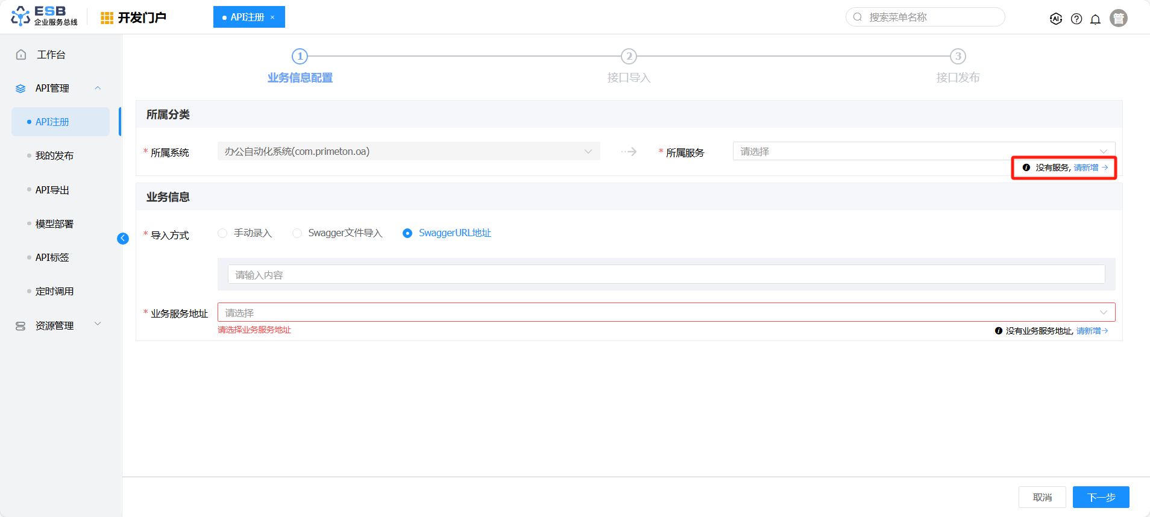Open the 所属服务 dropdown
The width and height of the screenshot is (1150, 517).
923,151
